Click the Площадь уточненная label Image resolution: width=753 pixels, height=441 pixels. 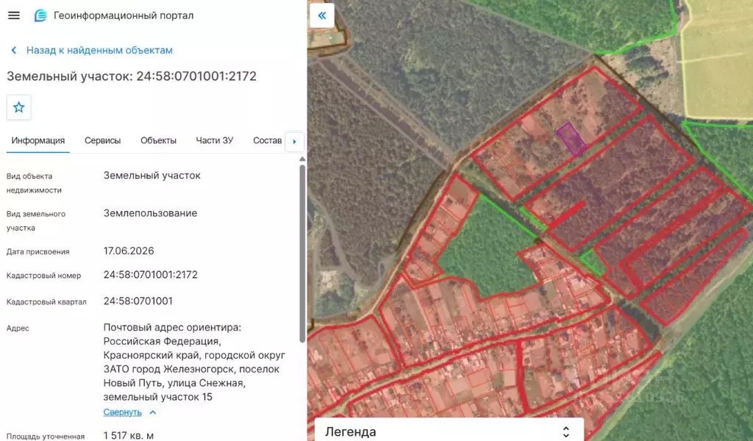(46, 437)
